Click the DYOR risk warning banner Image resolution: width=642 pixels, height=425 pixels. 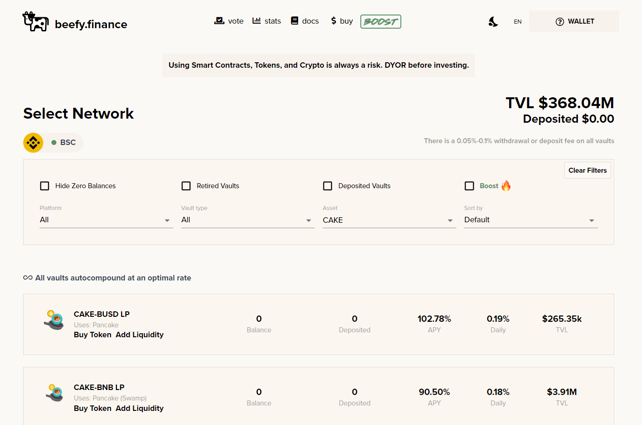(x=318, y=65)
